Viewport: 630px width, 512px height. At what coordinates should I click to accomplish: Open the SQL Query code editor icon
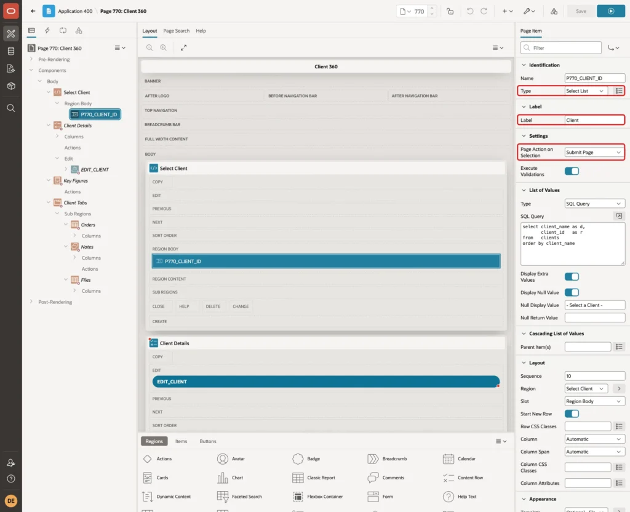point(619,216)
